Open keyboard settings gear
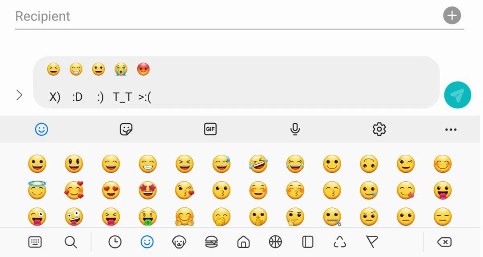This screenshot has height=257, width=483. [x=379, y=129]
